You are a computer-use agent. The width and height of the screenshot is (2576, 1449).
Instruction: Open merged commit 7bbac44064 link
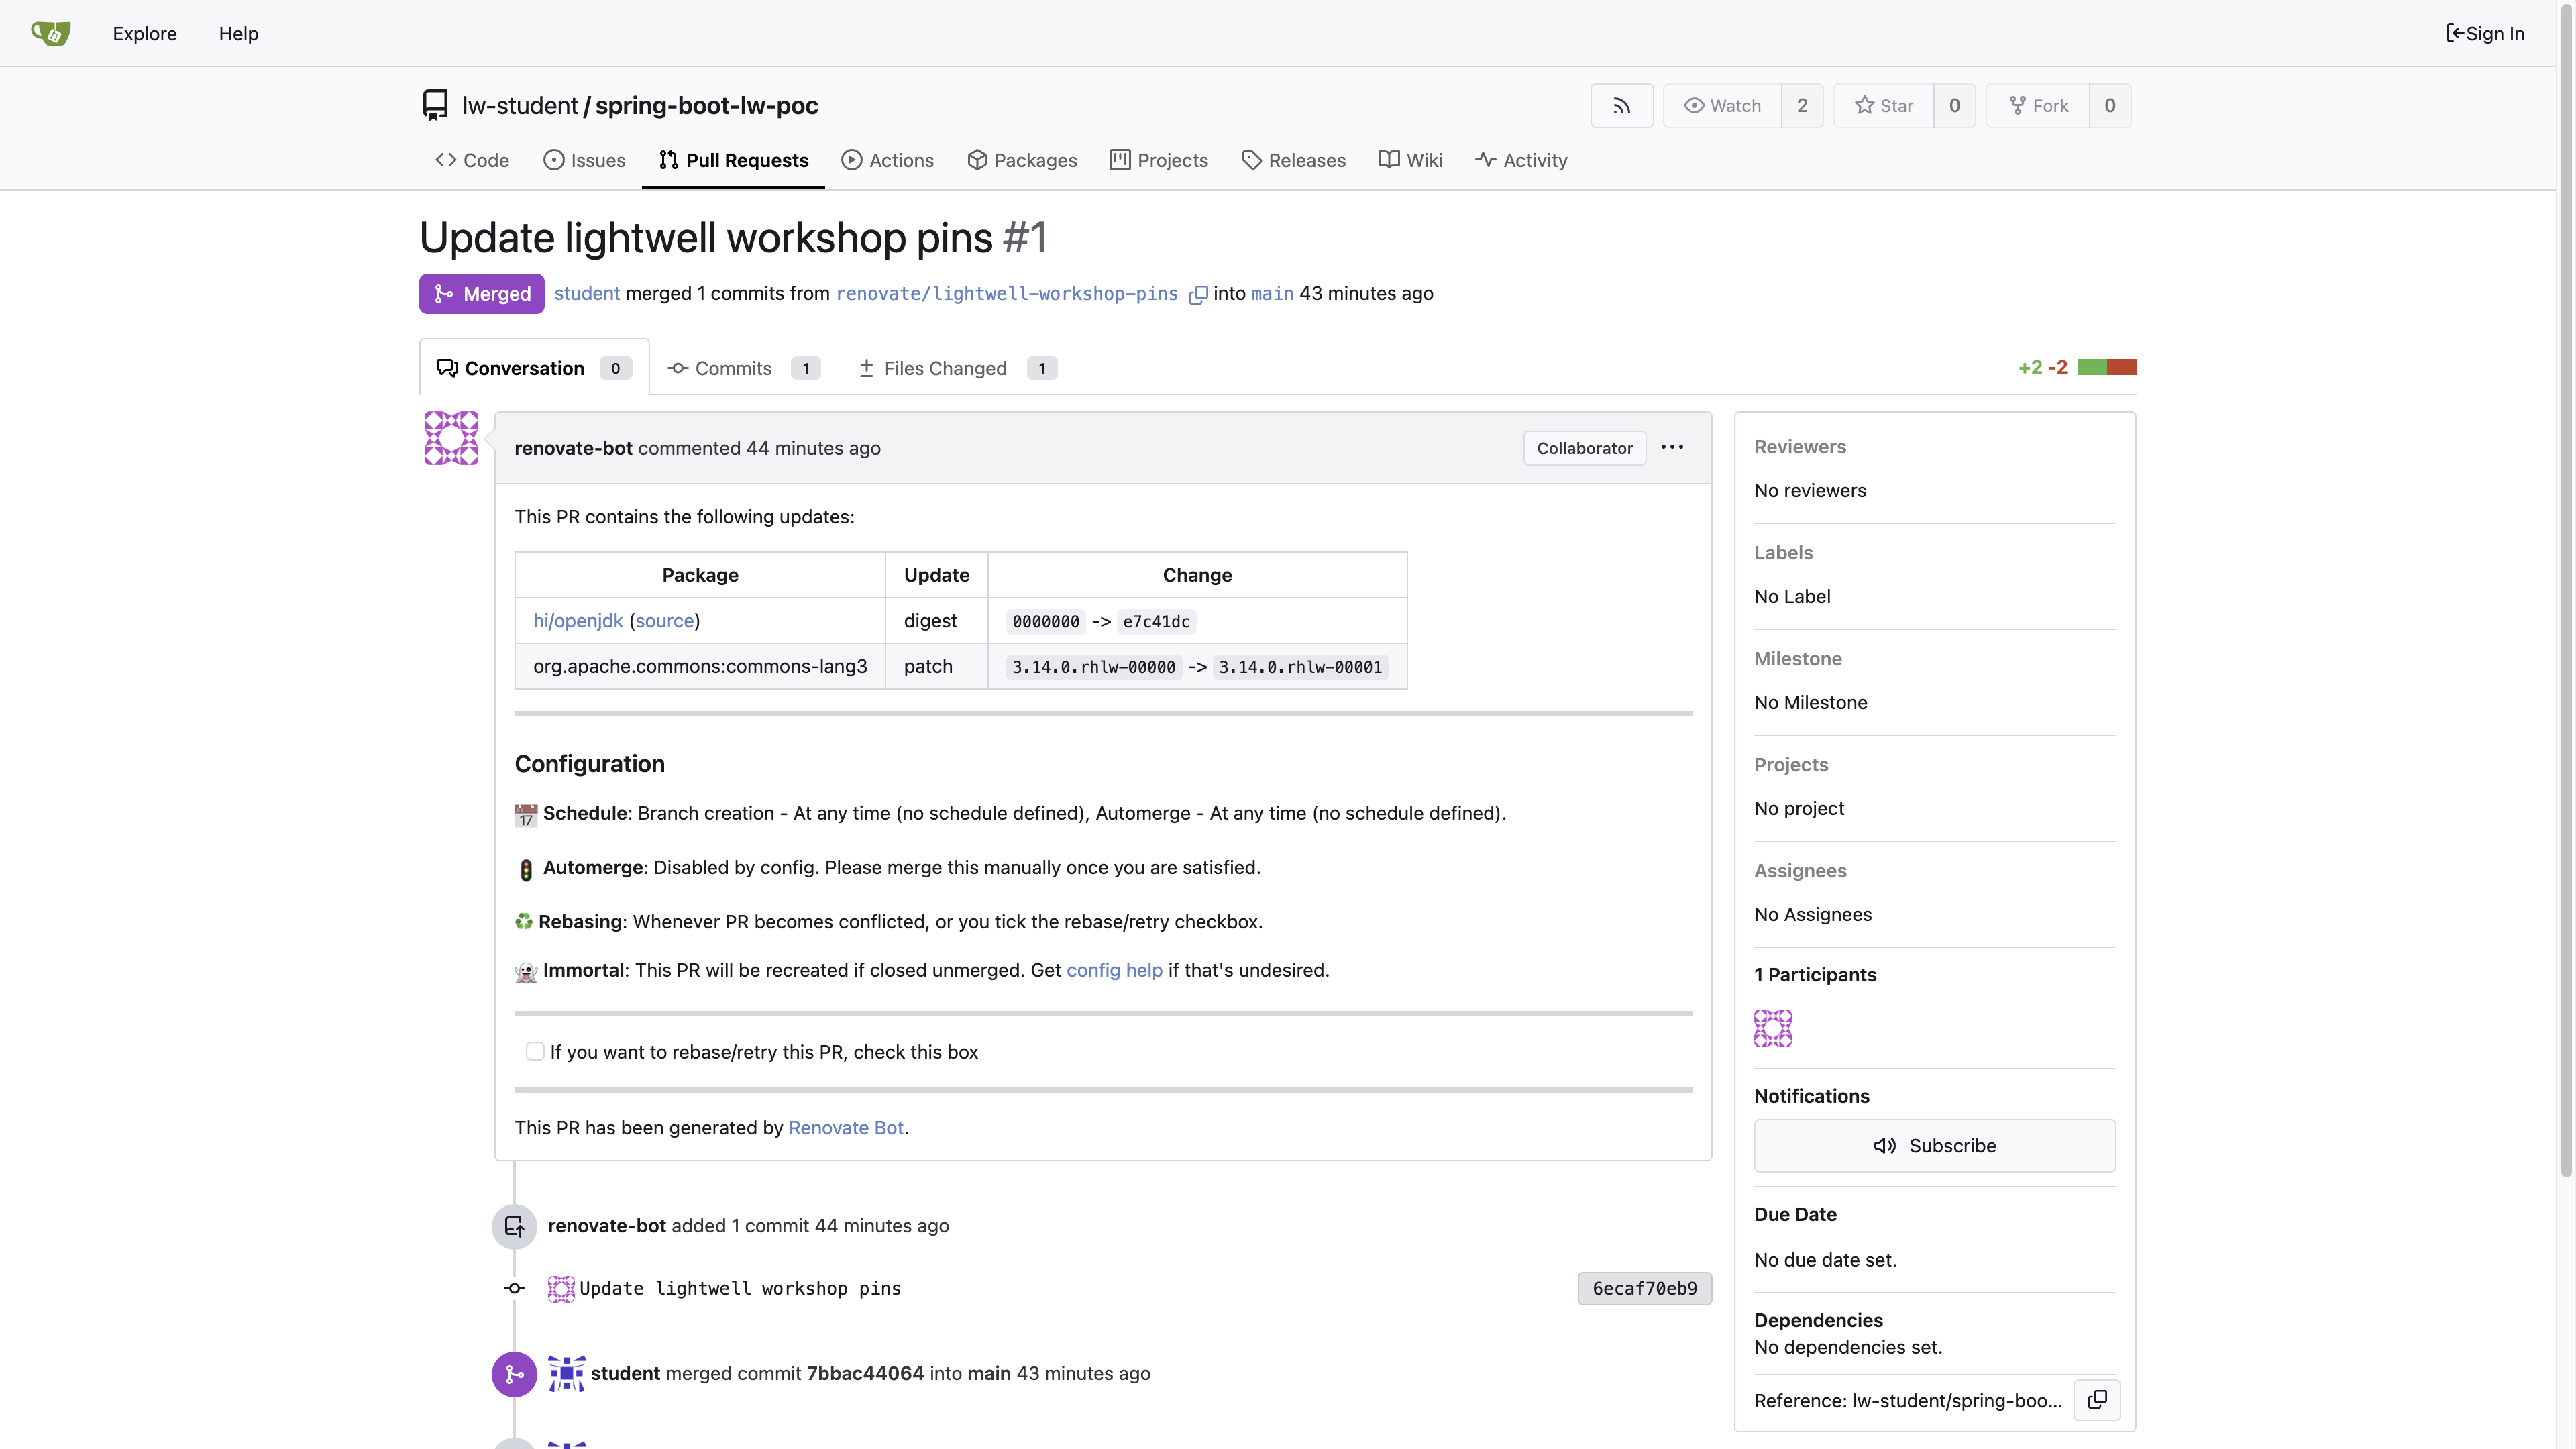coord(865,1373)
